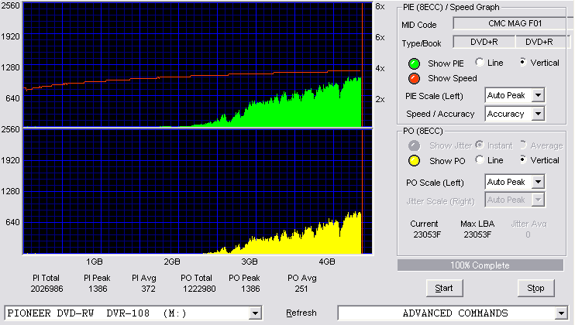Click the PO Total value 1222980
Screen dimensions: 575x325
[199, 289]
